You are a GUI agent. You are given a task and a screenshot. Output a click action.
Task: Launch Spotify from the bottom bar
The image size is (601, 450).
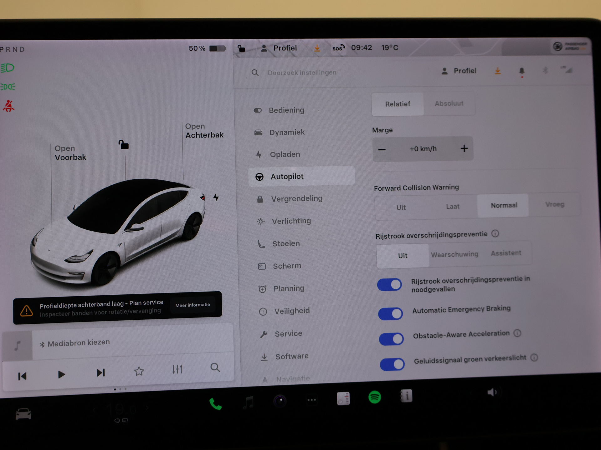375,397
